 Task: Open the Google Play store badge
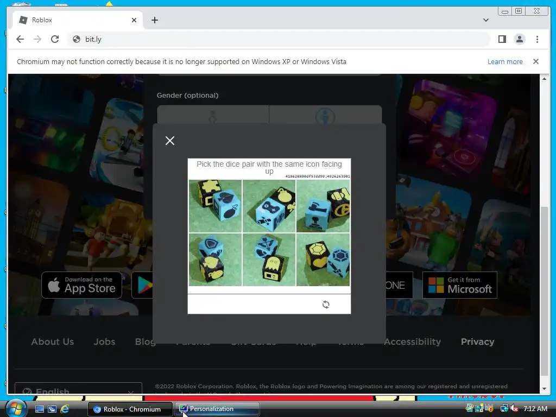coord(143,285)
